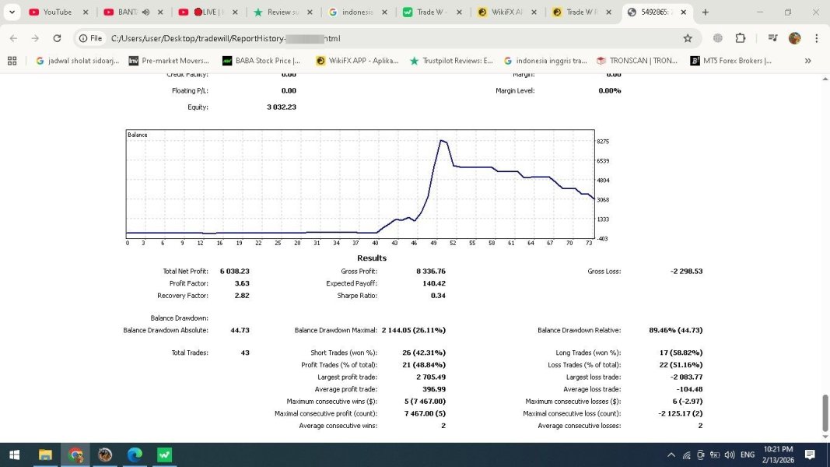Open a new tab with plus button
This screenshot has height=467, width=830.
pos(706,12)
